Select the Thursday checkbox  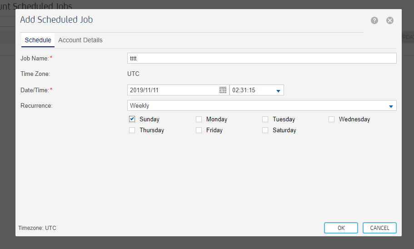(132, 130)
